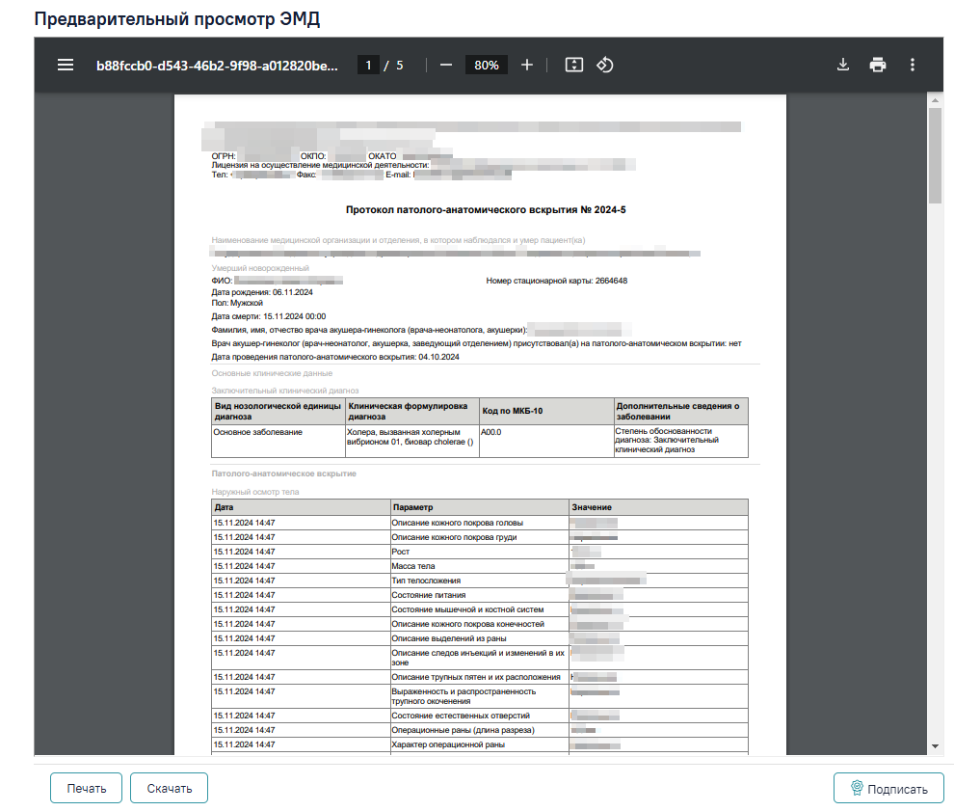This screenshot has height=811, width=954.
Task: Click the scrollbar down arrow
Action: pos(935,745)
